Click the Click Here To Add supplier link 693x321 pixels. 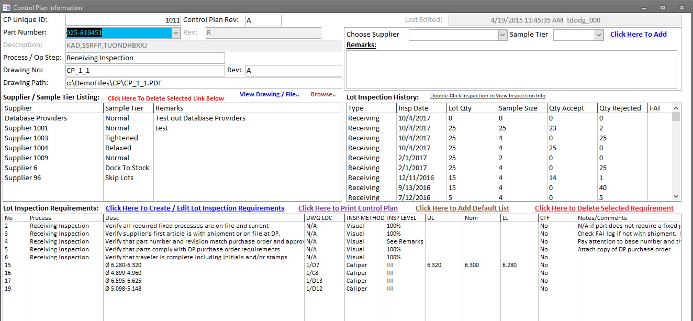(638, 34)
